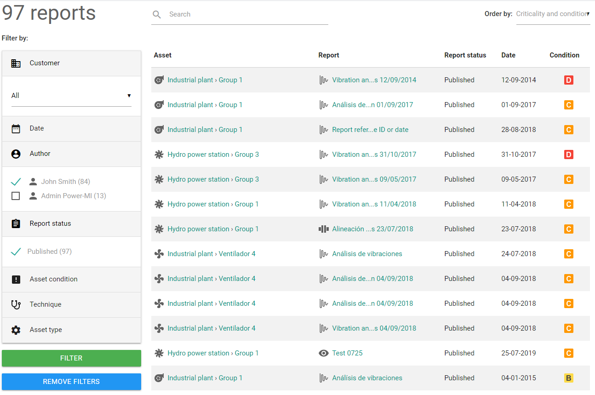Viewport: 595px width, 395px height.
Task: Click the Asset type gear icon
Action: click(16, 330)
